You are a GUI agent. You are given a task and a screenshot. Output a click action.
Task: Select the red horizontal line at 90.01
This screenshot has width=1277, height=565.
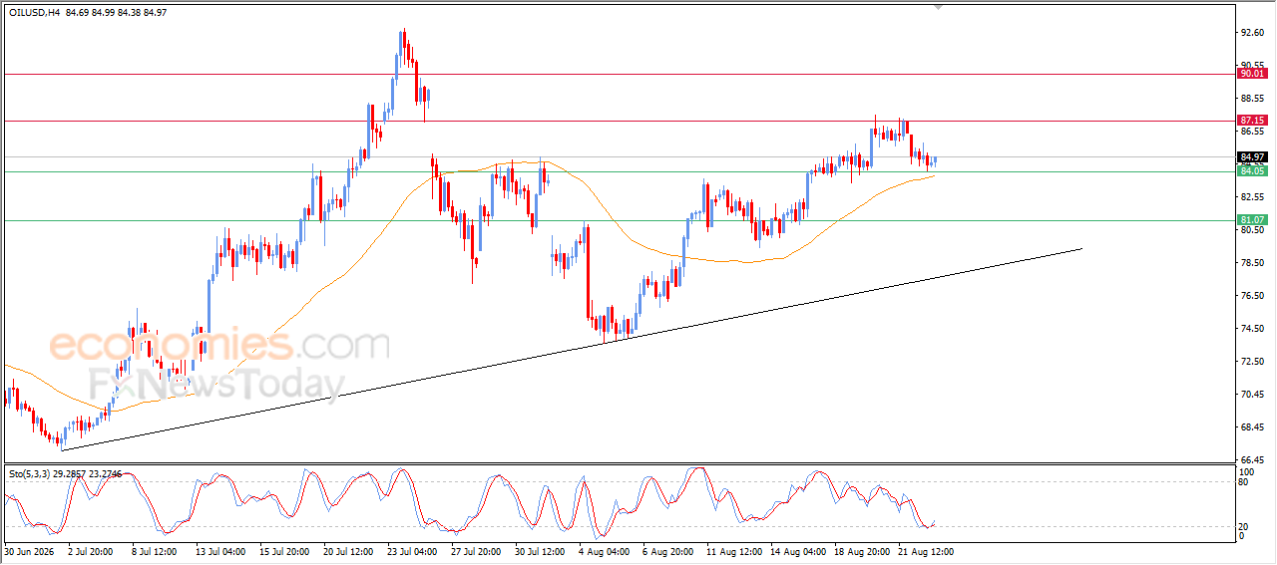(619, 74)
